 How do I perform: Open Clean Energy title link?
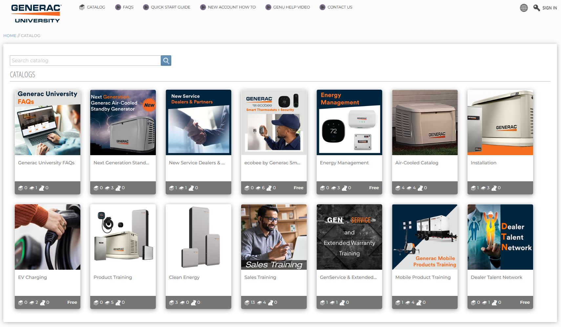(184, 277)
